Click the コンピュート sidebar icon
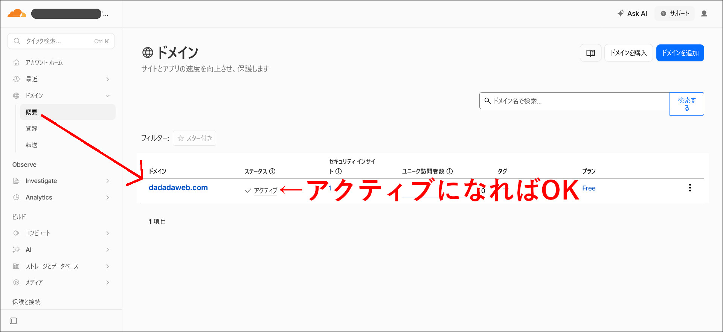 pyautogui.click(x=16, y=233)
